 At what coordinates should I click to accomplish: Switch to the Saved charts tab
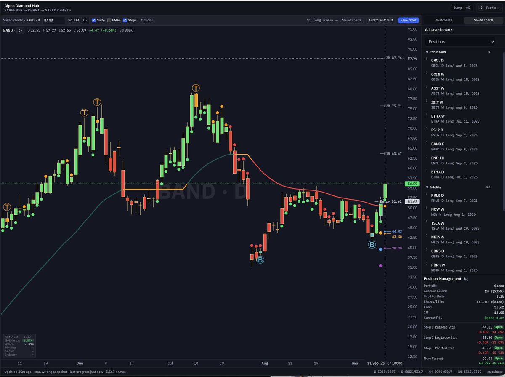pos(484,20)
